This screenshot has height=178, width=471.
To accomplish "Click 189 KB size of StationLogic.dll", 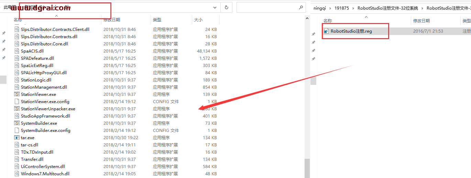I will (x=210, y=80).
